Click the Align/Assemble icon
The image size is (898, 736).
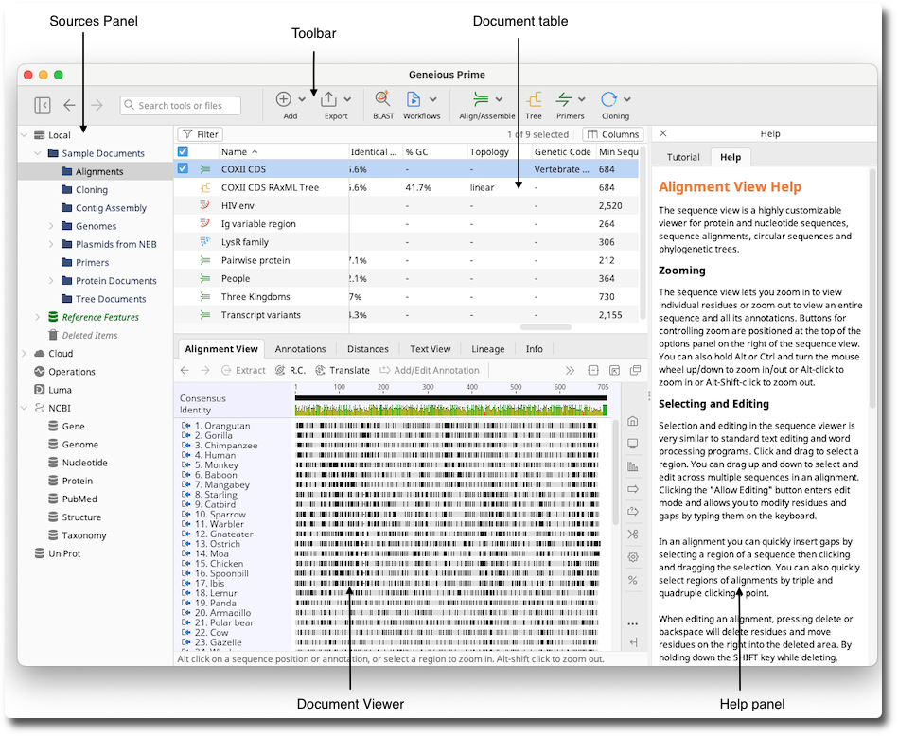click(x=481, y=99)
